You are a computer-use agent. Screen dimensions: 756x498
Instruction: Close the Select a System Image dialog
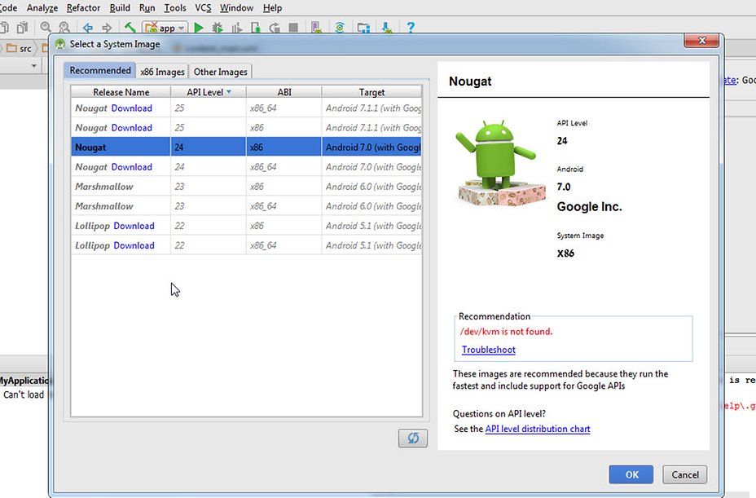click(701, 41)
